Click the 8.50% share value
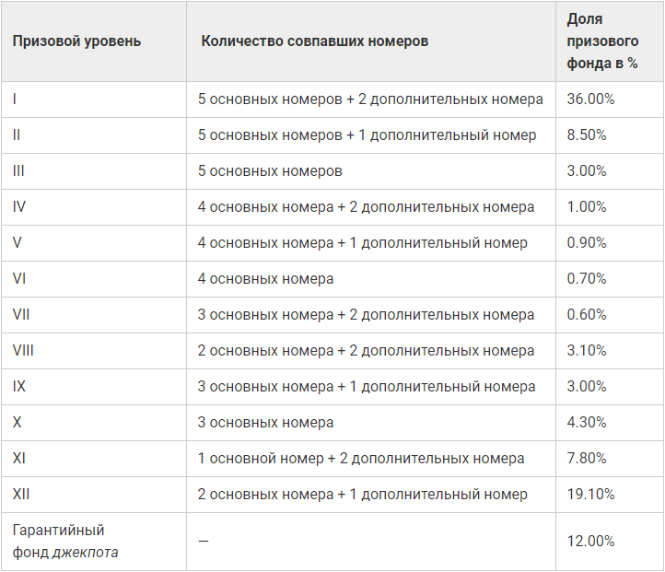 (587, 134)
